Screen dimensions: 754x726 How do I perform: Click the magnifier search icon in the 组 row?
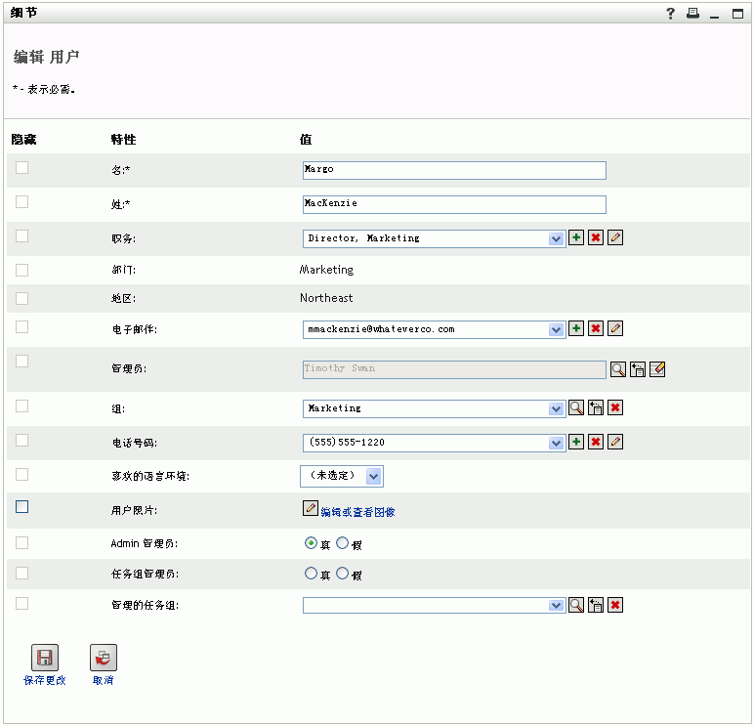[x=576, y=407]
